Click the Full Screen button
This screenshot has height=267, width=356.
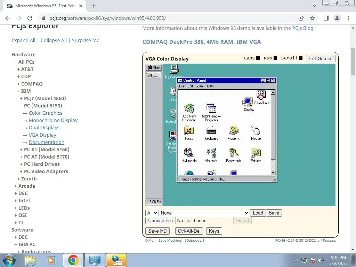point(321,58)
